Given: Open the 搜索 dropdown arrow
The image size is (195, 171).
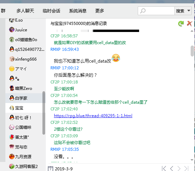Looking at the screenshot, I should tap(189, 11).
